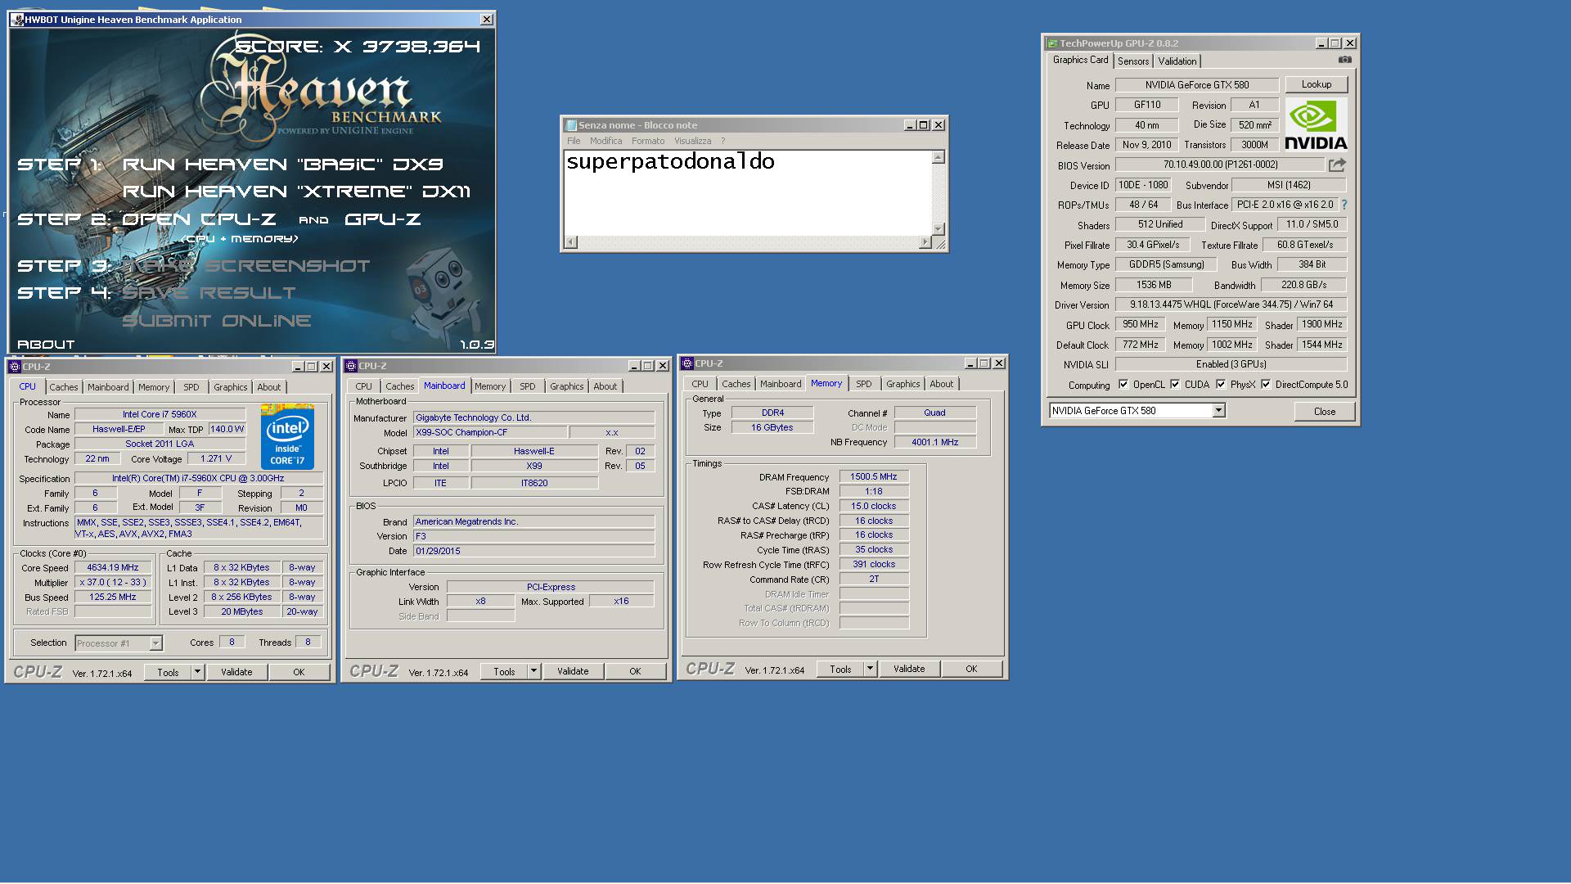Click the Close button in GPU-Z
The height and width of the screenshot is (884, 1571).
(x=1324, y=412)
